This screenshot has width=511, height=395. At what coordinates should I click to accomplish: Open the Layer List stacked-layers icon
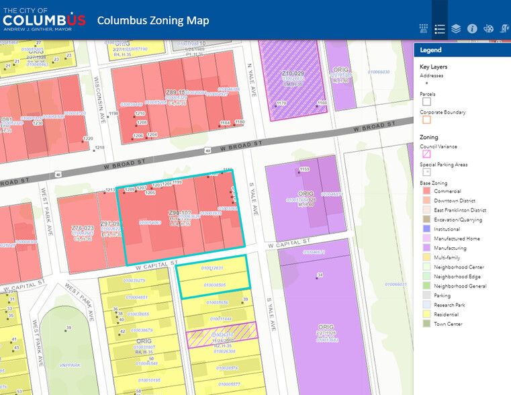(456, 29)
